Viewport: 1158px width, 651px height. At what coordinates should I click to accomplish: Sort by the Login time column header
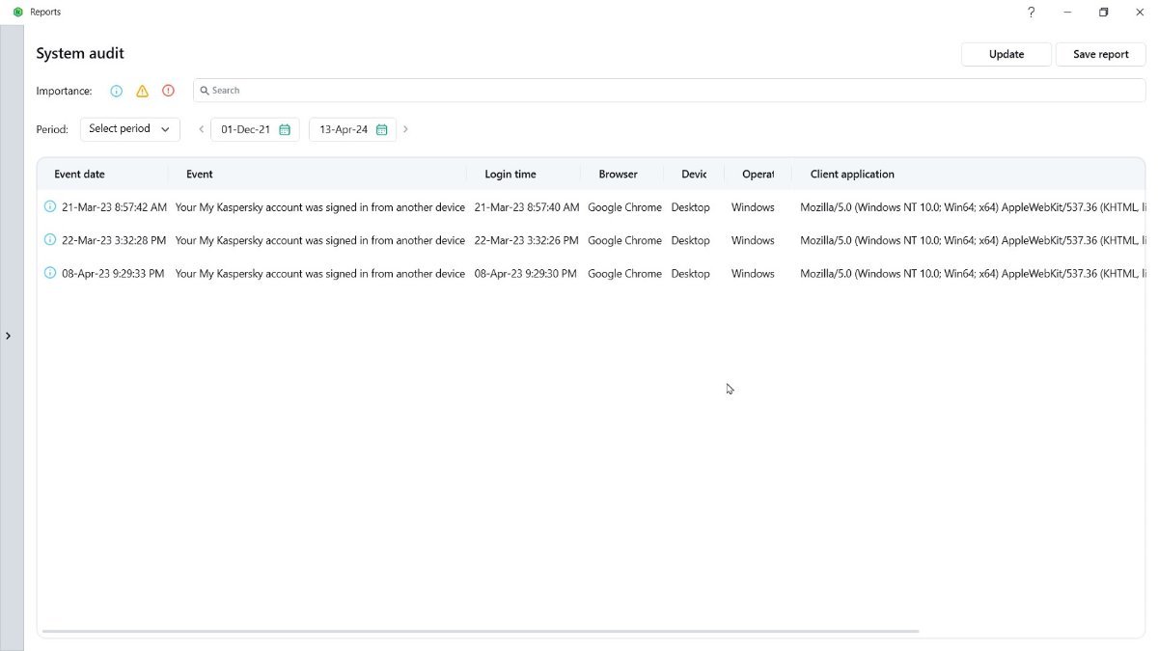click(x=510, y=175)
